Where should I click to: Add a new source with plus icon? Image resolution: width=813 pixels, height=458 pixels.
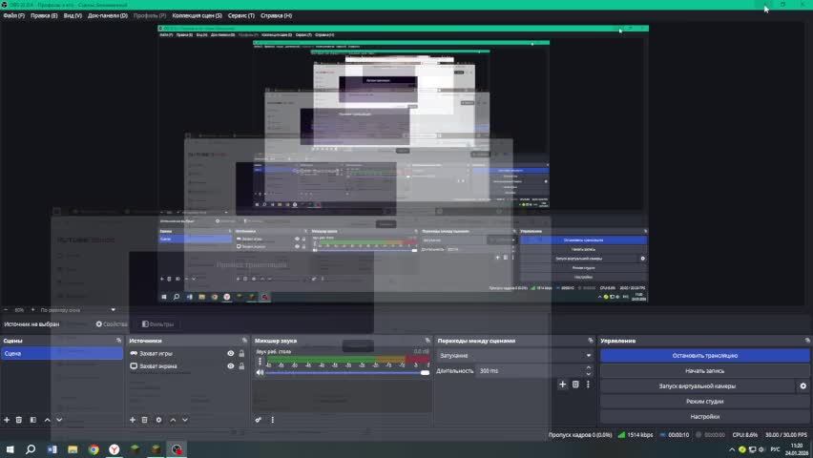pyautogui.click(x=133, y=420)
